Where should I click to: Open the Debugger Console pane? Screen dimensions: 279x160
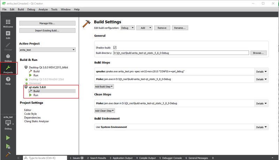pos(171,158)
